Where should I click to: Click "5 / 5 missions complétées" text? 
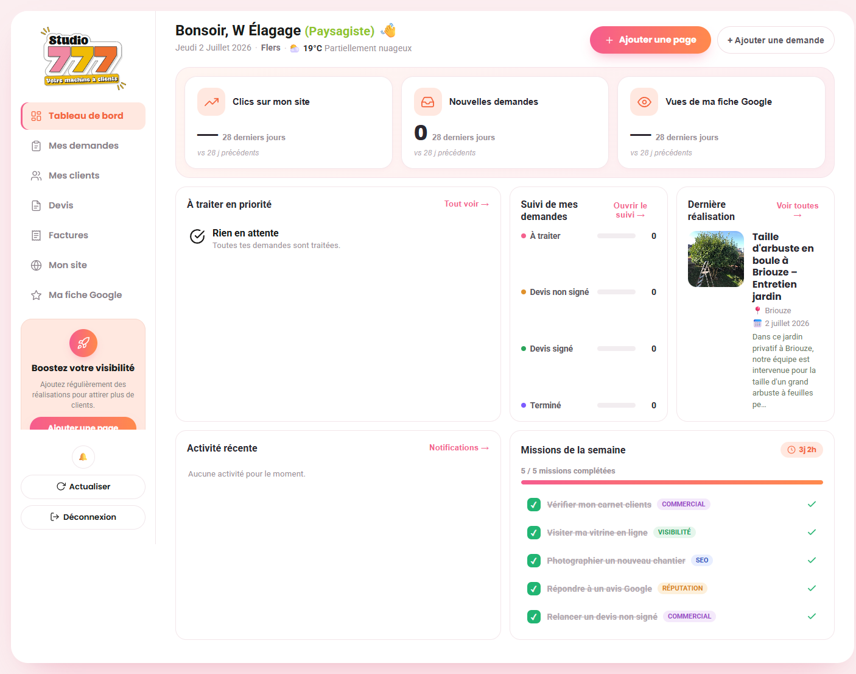point(568,471)
